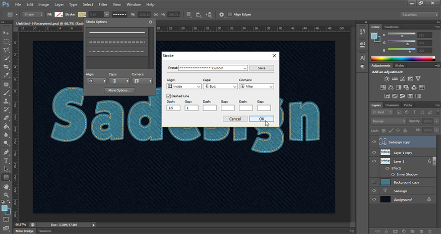This screenshot has height=234, width=441.
Task: Uncheck the Dashed Line checkbox
Action: point(169,96)
